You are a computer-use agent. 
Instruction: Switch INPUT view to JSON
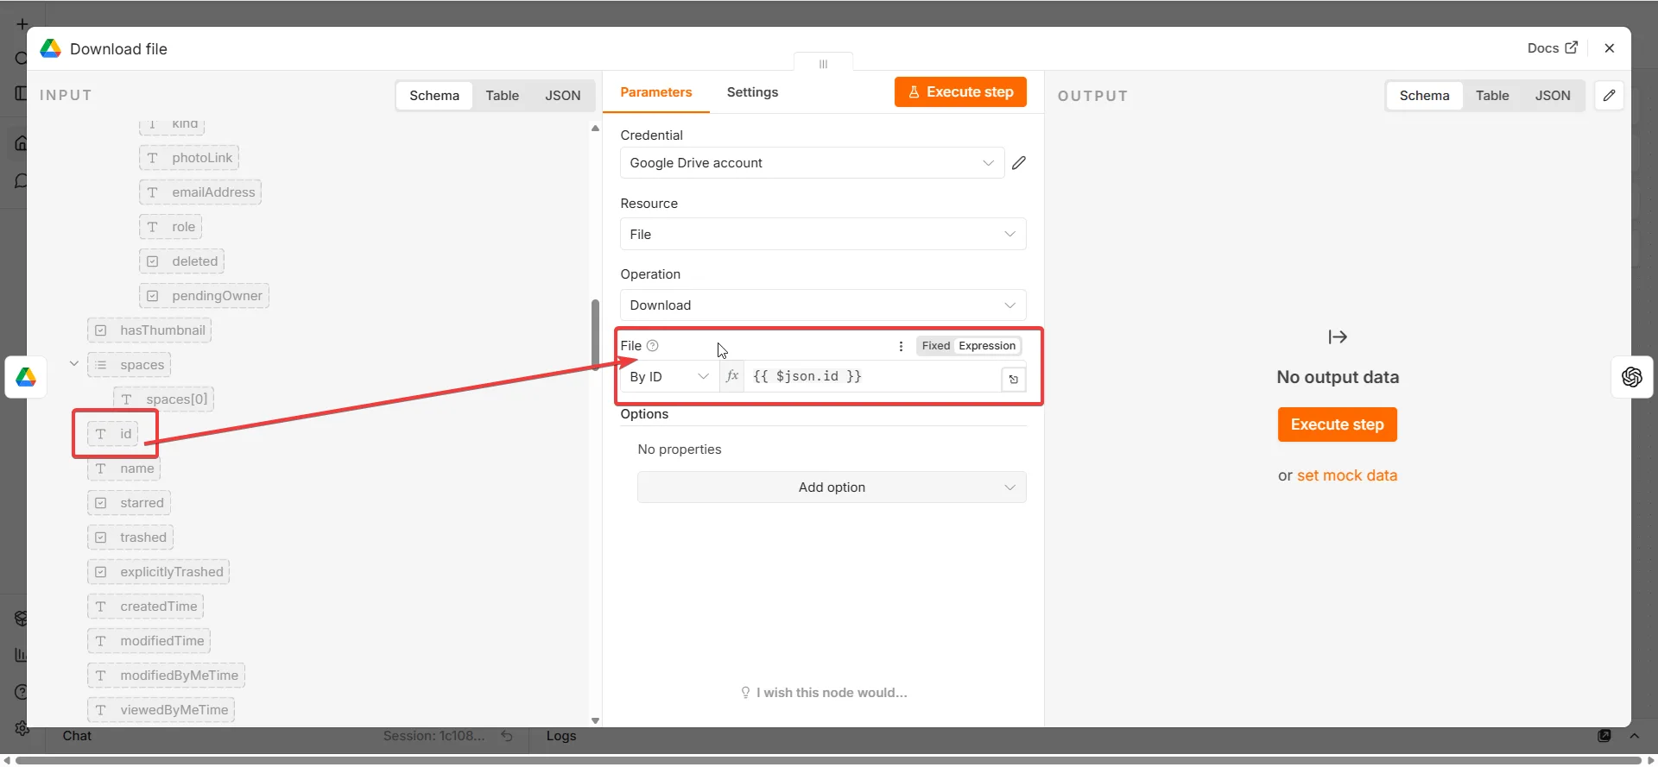pos(563,96)
